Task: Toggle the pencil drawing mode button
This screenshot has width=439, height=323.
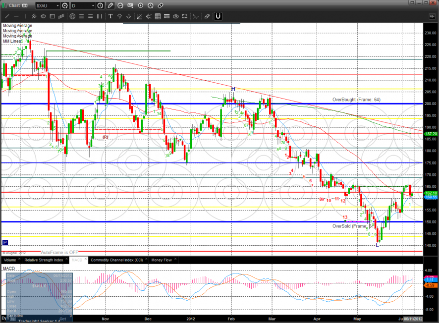Action: click(110, 6)
